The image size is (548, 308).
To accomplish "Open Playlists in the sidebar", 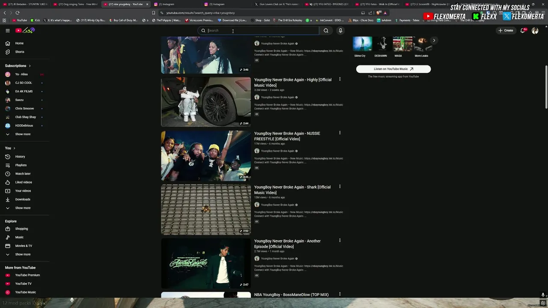I will (25, 165).
